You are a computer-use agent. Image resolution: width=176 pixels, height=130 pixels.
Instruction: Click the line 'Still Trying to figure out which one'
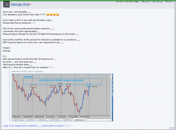[x=33, y=42]
